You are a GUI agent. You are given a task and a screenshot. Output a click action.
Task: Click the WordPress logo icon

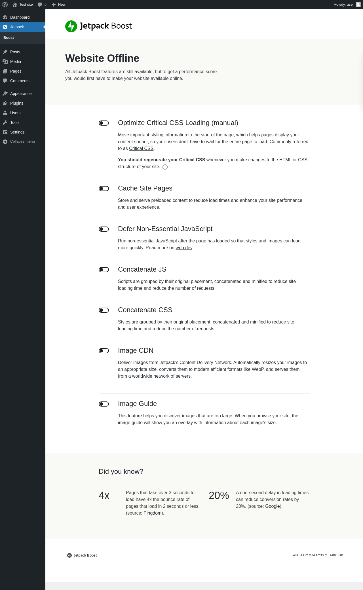coord(5,5)
